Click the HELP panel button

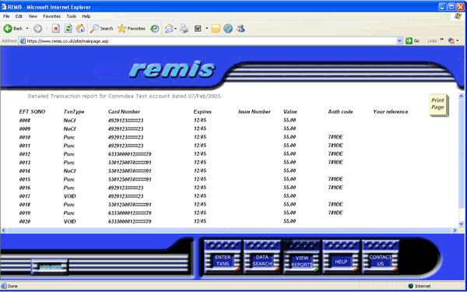[341, 257]
